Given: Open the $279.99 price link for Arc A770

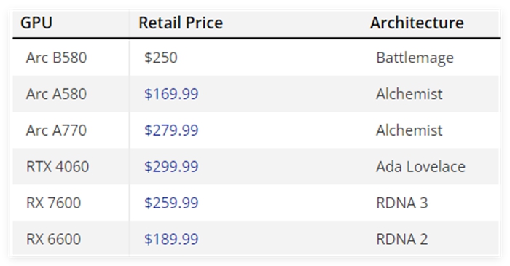Looking at the screenshot, I should point(171,130).
